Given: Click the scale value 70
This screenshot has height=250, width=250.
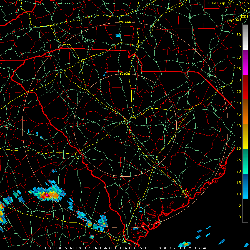Looking at the screenshot, I should click(x=239, y=57).
